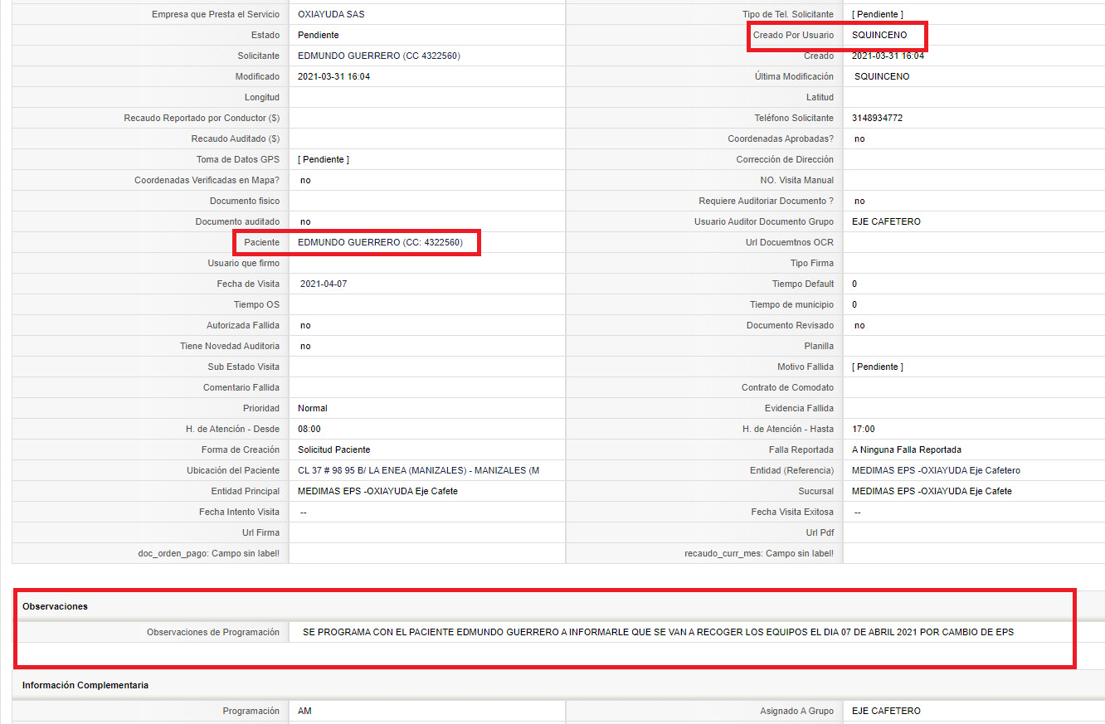Select the phone number 3148934772
1105x724 pixels.
(877, 118)
